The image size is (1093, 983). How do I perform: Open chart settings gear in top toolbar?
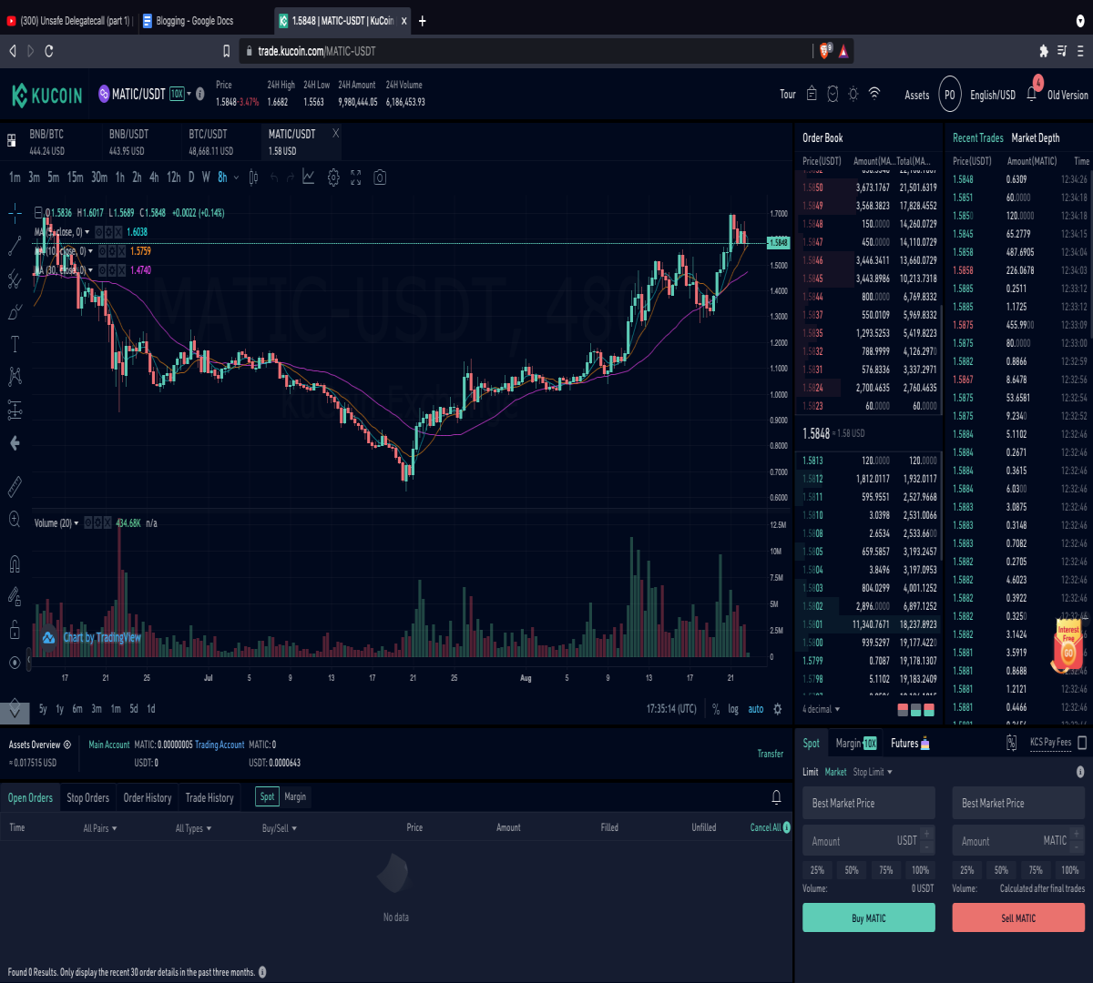click(333, 178)
